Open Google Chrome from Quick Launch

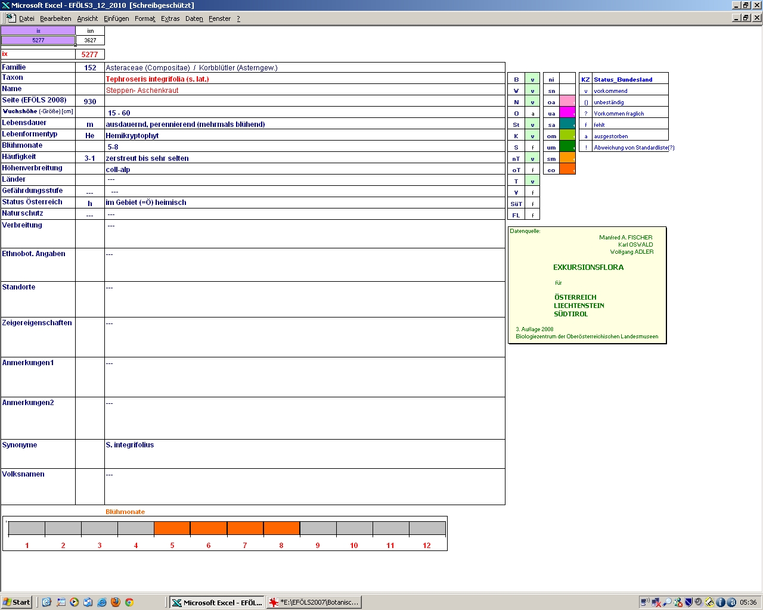click(129, 602)
